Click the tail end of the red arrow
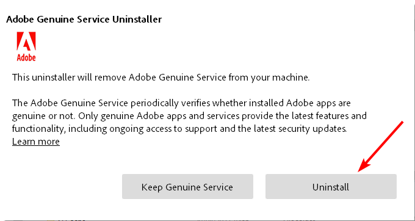The width and height of the screenshot is (415, 221). [401, 124]
